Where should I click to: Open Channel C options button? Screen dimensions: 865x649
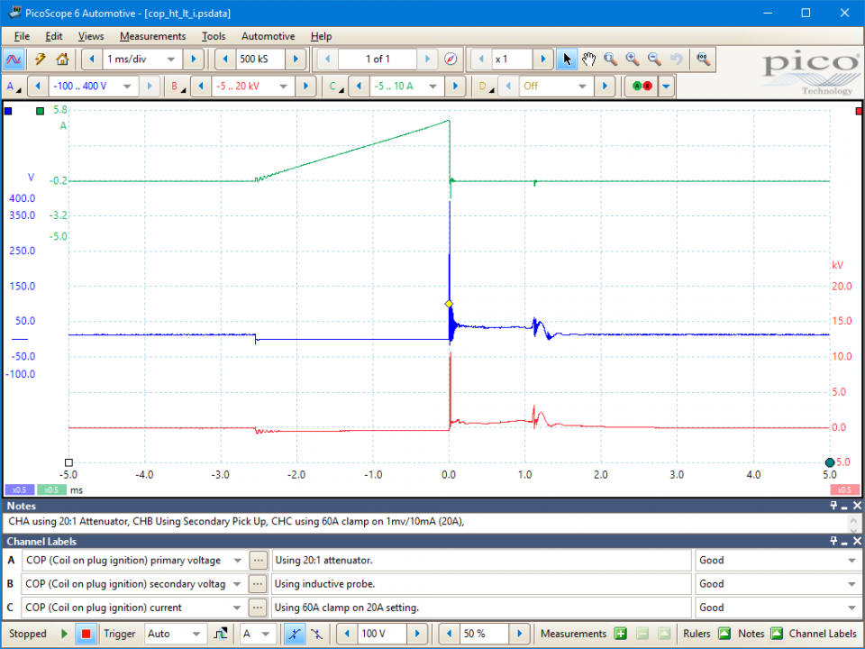pos(336,87)
